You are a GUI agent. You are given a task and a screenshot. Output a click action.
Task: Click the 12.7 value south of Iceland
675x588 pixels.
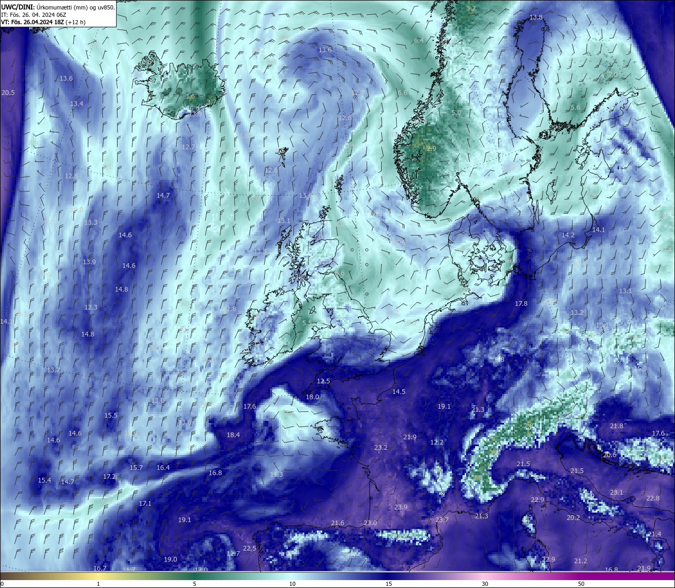(188, 147)
